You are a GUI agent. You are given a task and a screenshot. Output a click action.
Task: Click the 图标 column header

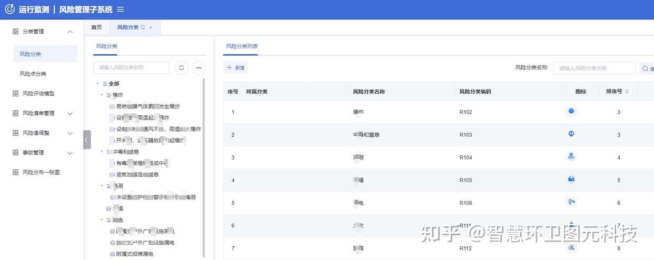point(581,92)
